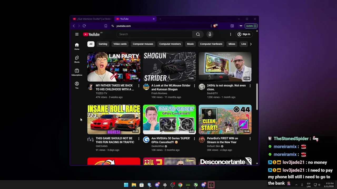This screenshot has height=189, width=337.
Task: Bookmark this page in the browser
Action: (x=106, y=26)
